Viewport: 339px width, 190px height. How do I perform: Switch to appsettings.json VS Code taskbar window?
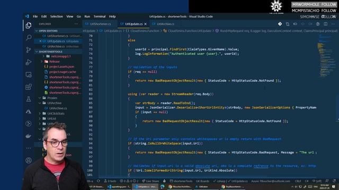click(x=119, y=186)
